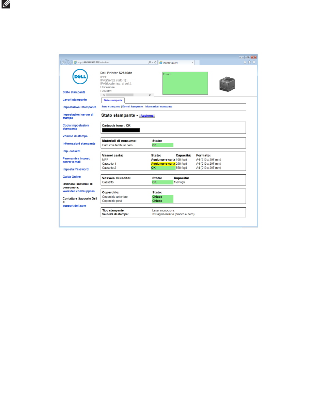Screen dimensions: 327x417
Task: Click Chiuso status for Coperchio post.
Action: 162,201
